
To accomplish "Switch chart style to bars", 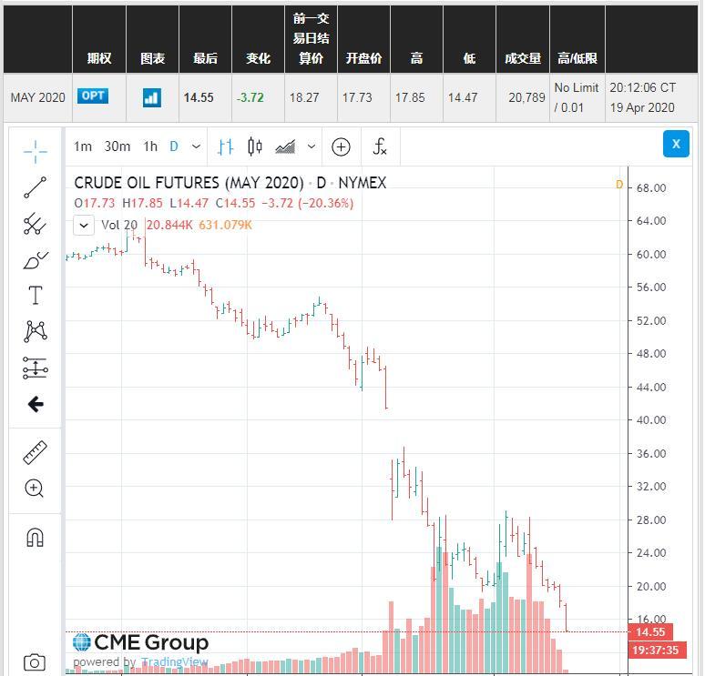I will pyautogui.click(x=226, y=146).
